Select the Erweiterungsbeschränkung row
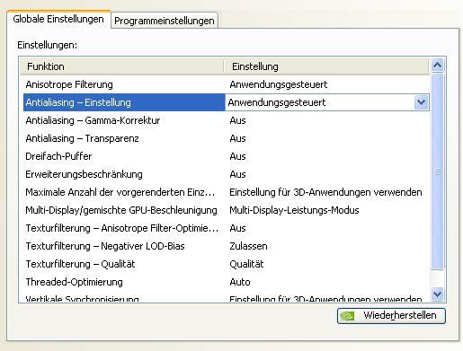This screenshot has width=463, height=351. click(x=227, y=174)
